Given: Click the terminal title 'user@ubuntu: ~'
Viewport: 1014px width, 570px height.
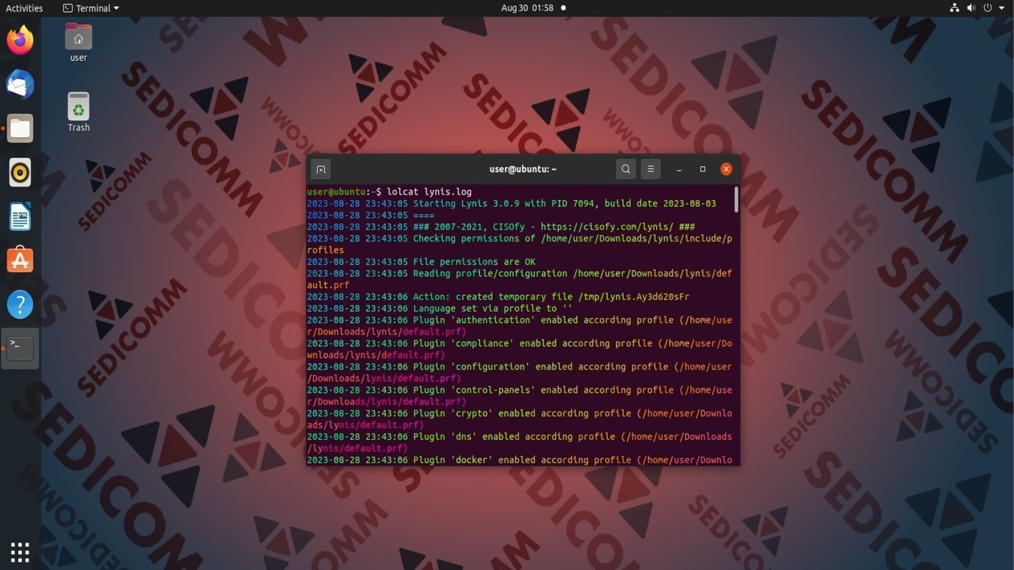Looking at the screenshot, I should tap(523, 169).
